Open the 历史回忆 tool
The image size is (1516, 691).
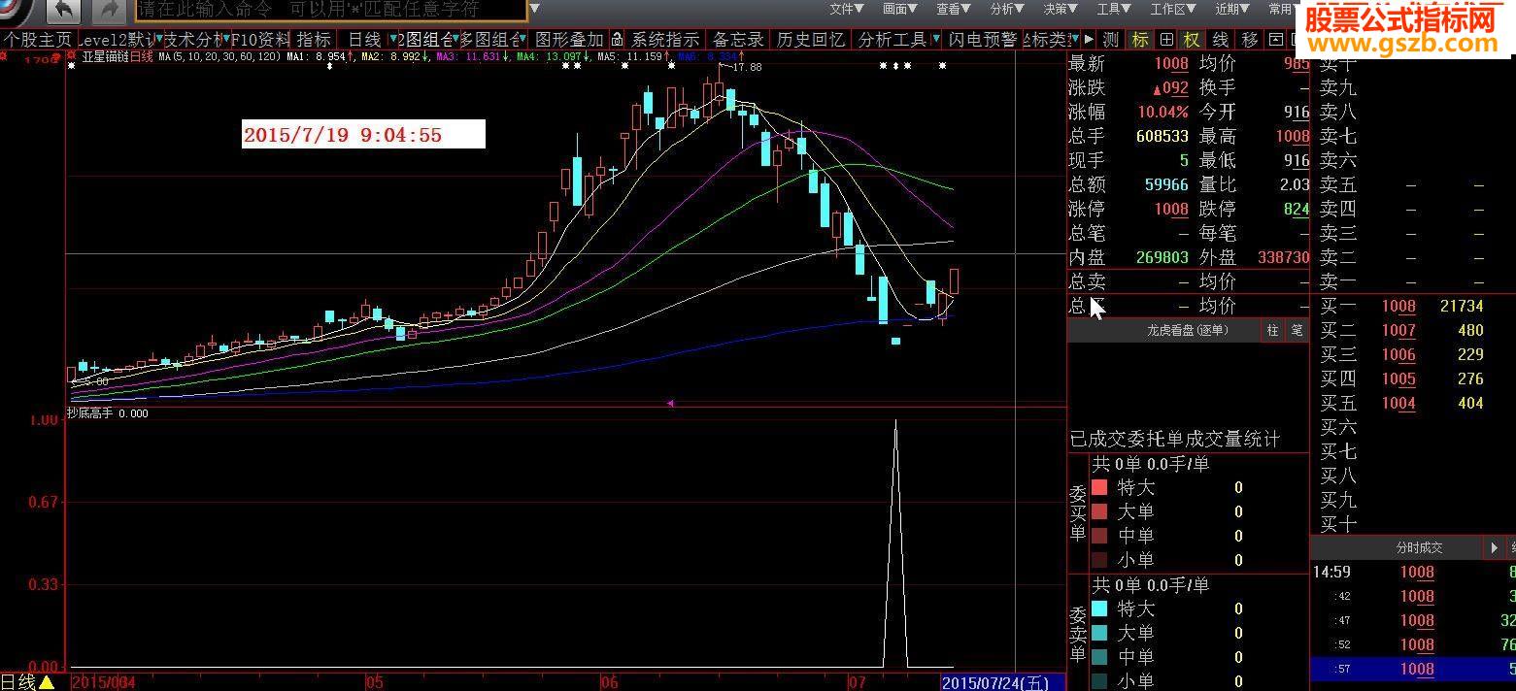810,40
